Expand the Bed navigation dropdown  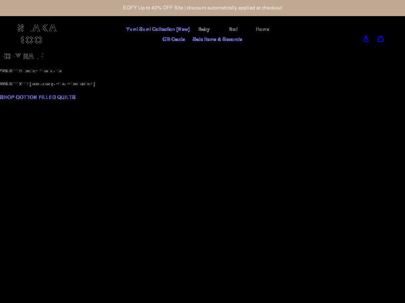(x=233, y=29)
